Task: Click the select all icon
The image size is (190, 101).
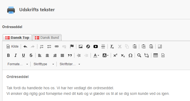Action: [x=160, y=46]
